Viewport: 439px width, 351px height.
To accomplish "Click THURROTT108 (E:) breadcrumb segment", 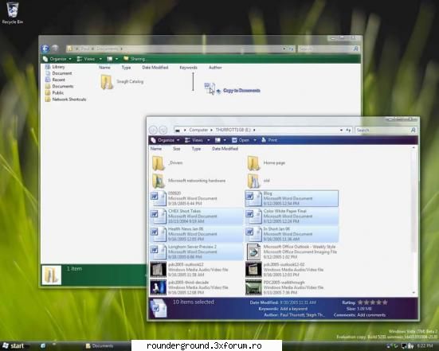I will (x=233, y=130).
